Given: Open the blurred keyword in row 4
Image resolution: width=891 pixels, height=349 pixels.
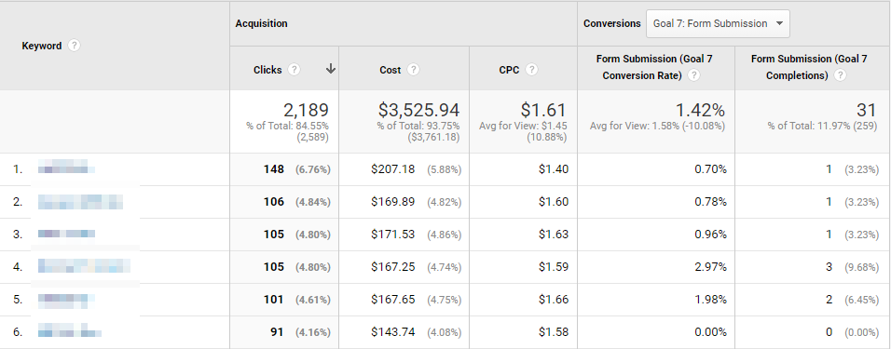Looking at the screenshot, I should pyautogui.click(x=84, y=267).
